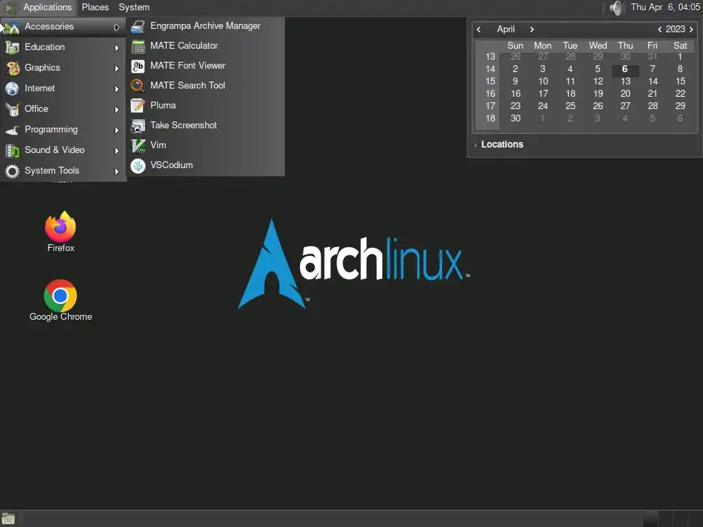Expand the Office submenu arrow
The image size is (703, 527).
point(117,109)
